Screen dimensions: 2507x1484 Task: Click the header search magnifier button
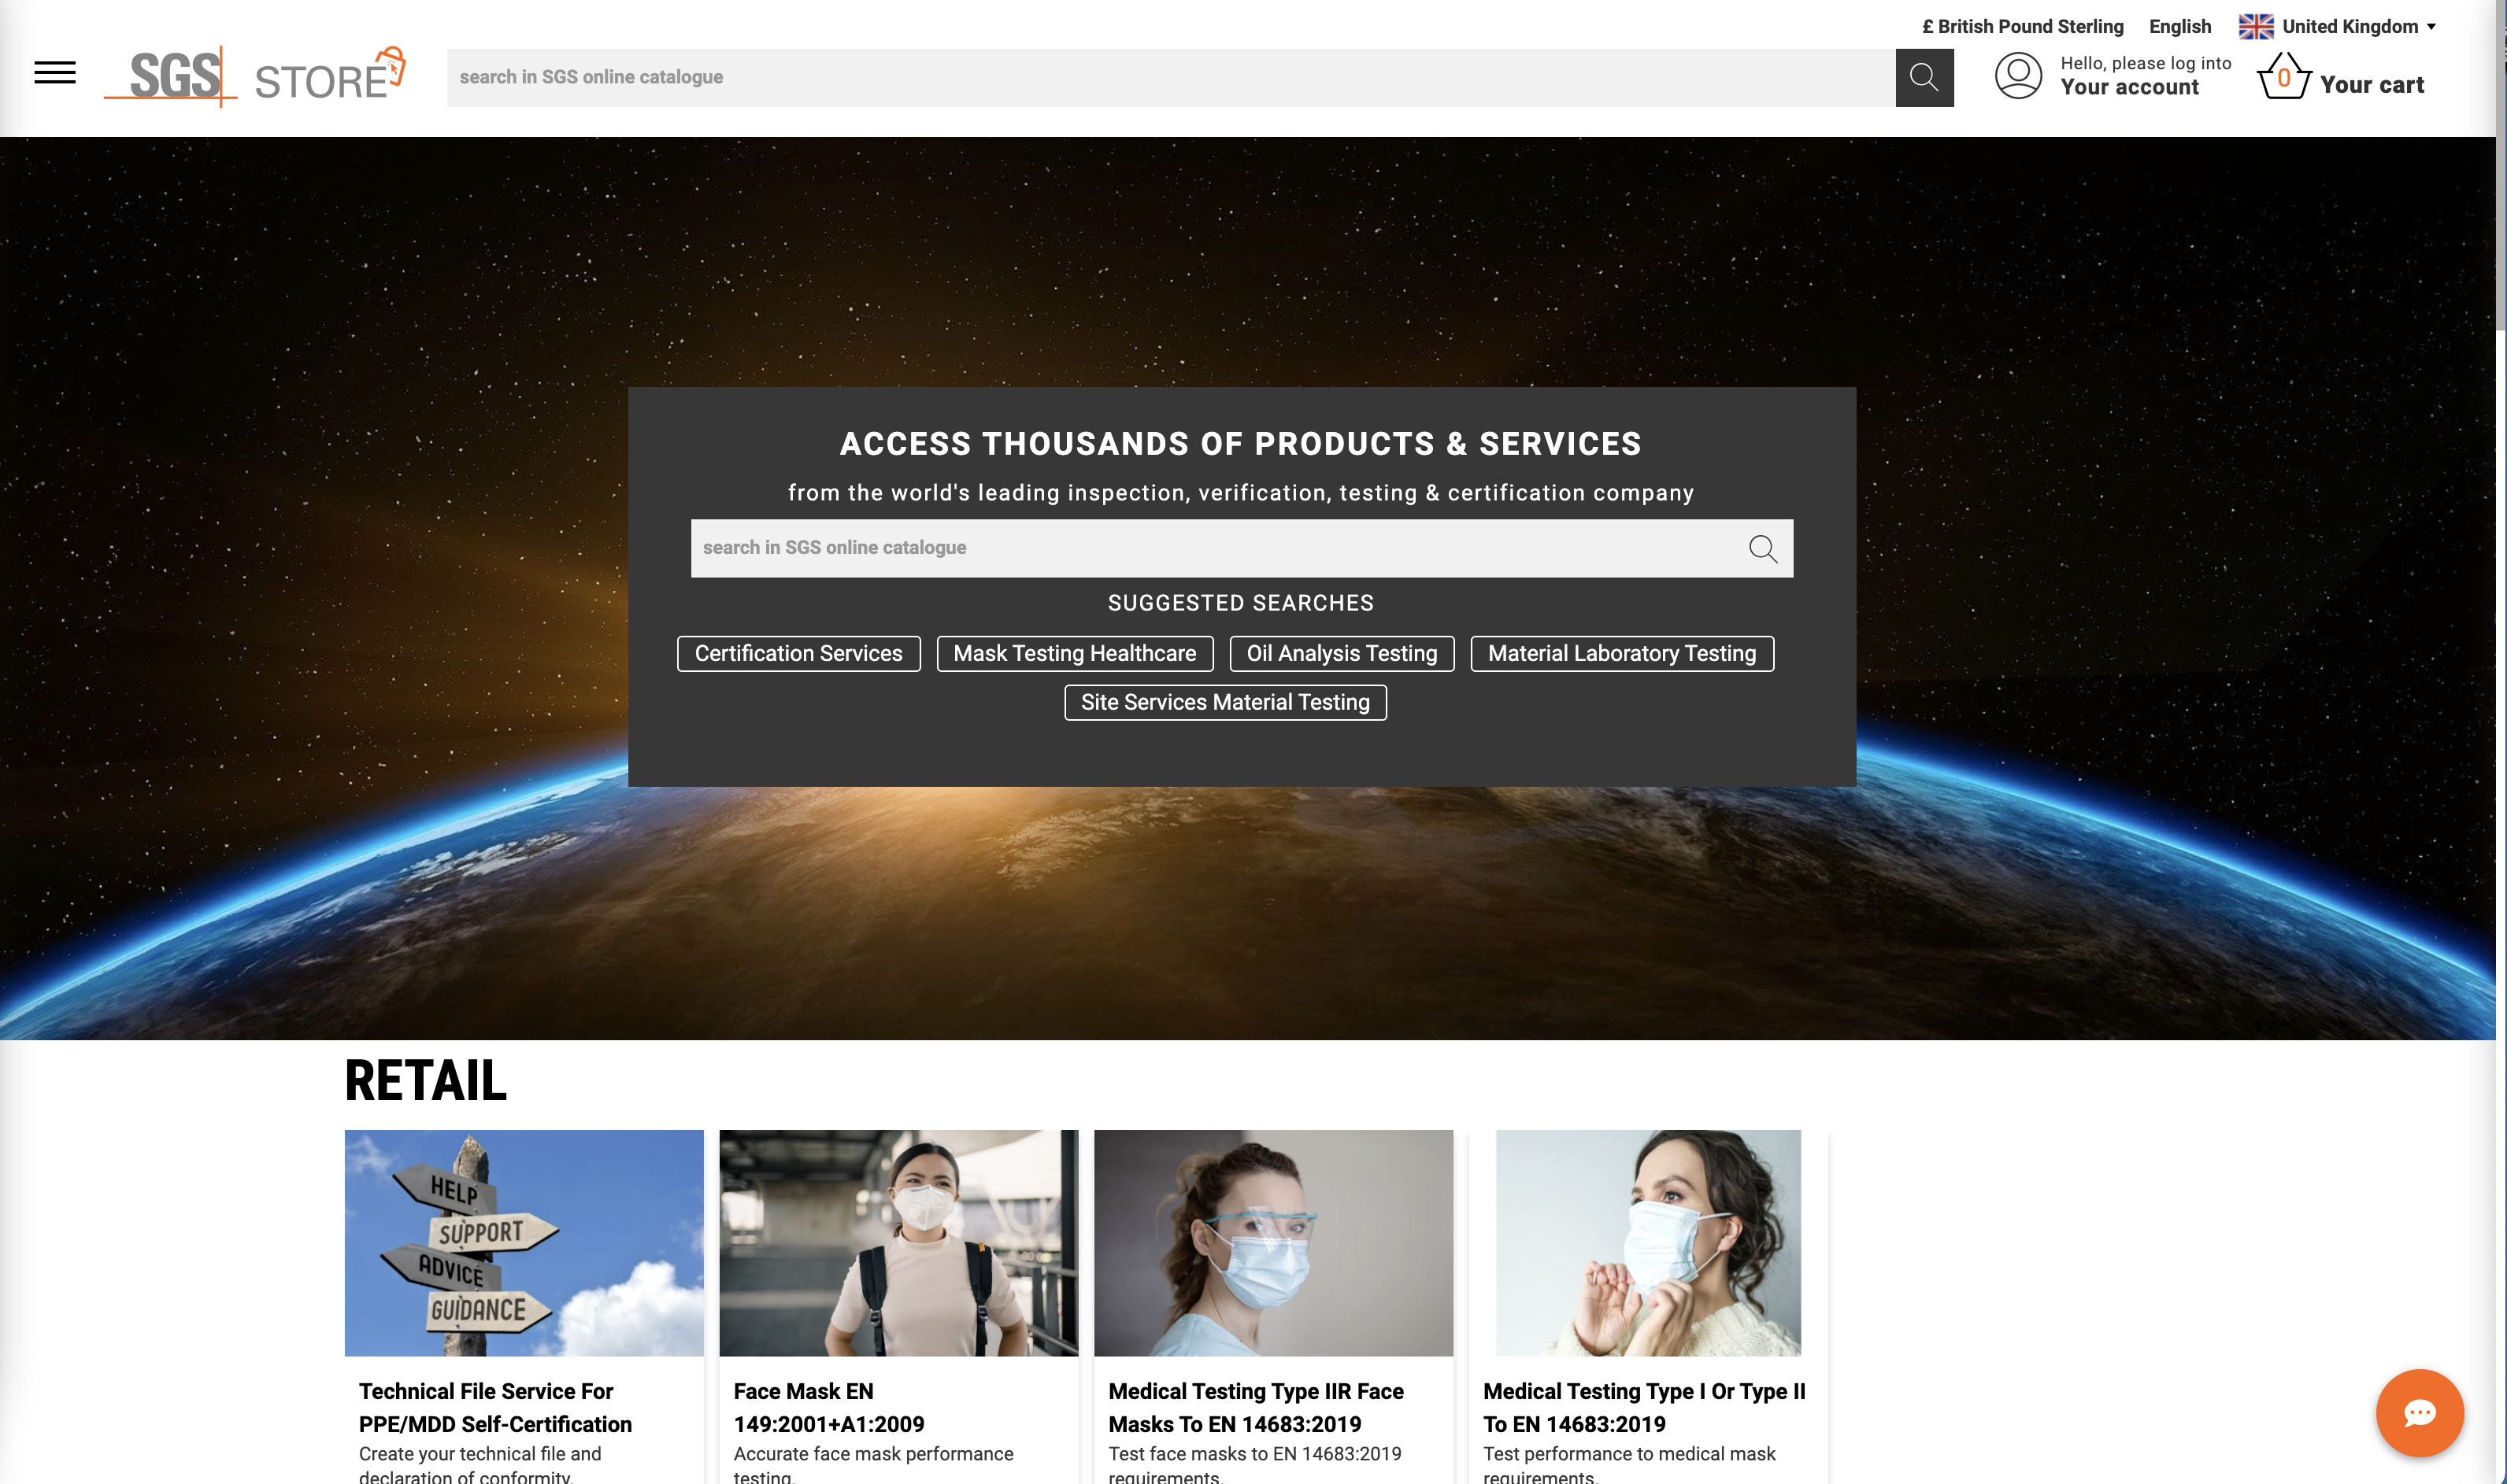coord(1924,77)
